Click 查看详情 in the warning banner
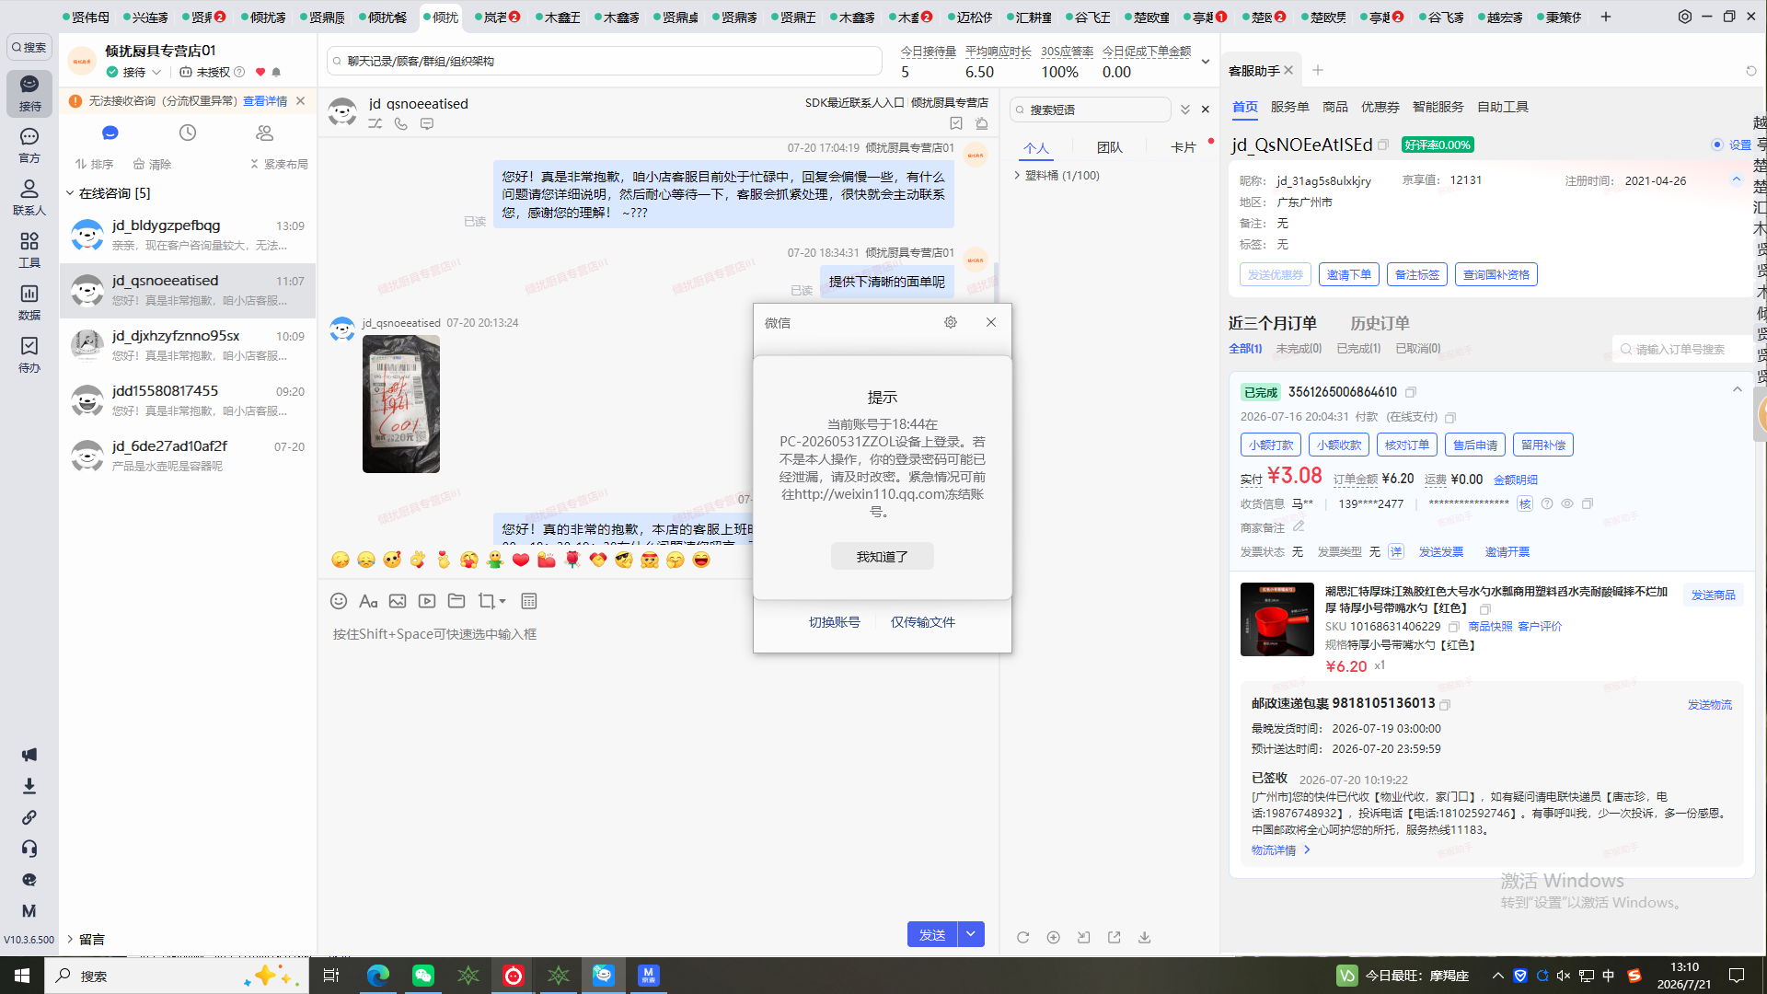Viewport: 1767px width, 994px height. (265, 101)
